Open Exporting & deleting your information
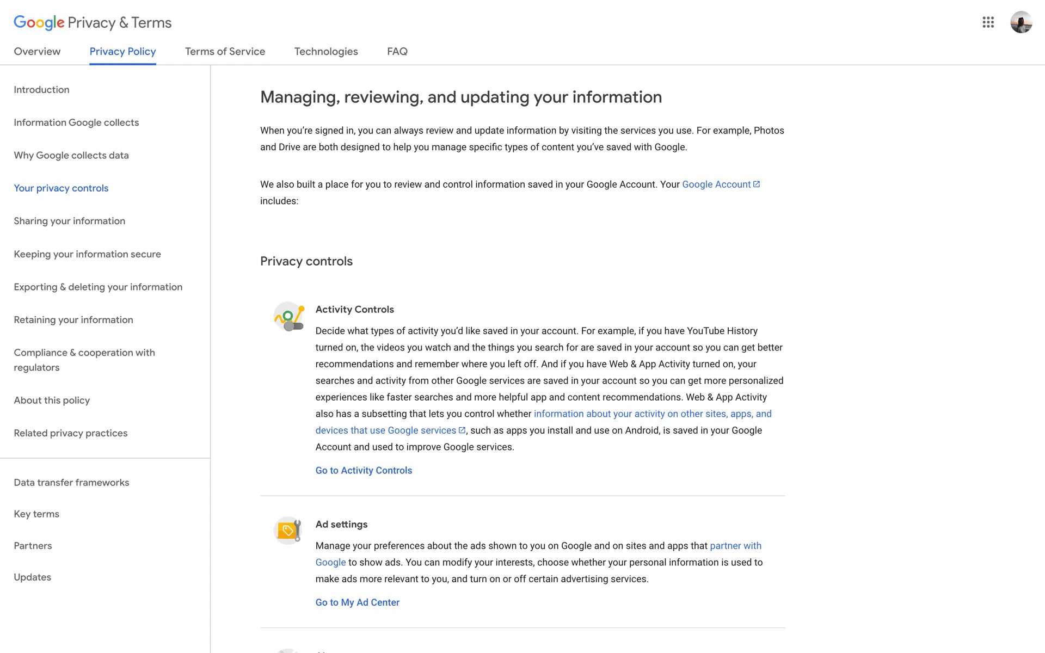This screenshot has height=653, width=1045. (x=98, y=287)
